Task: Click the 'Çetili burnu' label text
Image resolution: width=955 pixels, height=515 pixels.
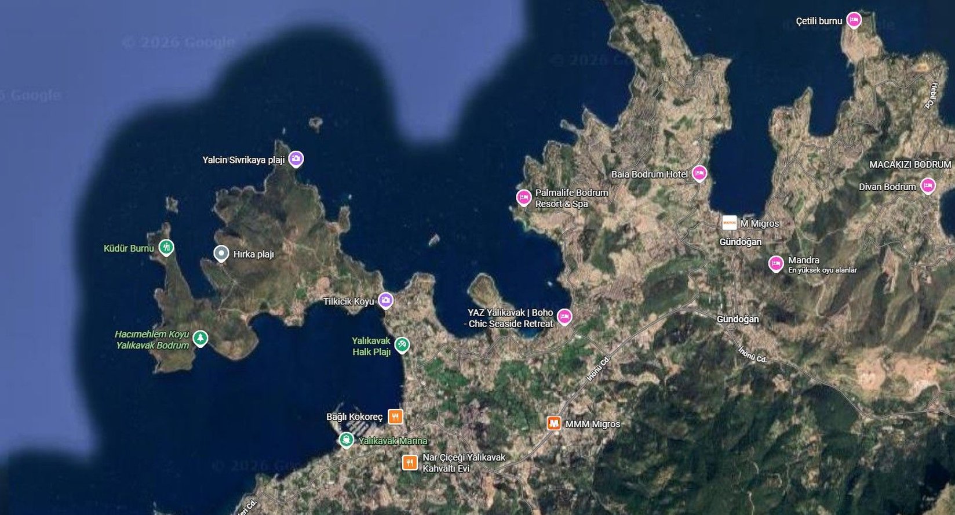Action: [819, 21]
